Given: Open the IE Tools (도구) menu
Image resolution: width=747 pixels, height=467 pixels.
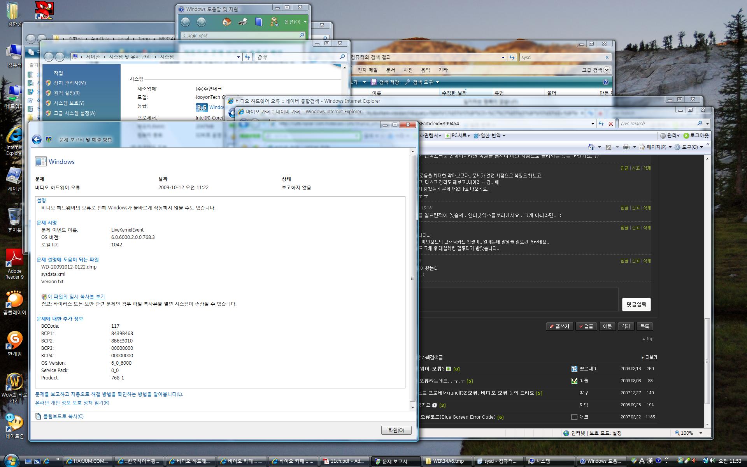Looking at the screenshot, I should [x=689, y=147].
